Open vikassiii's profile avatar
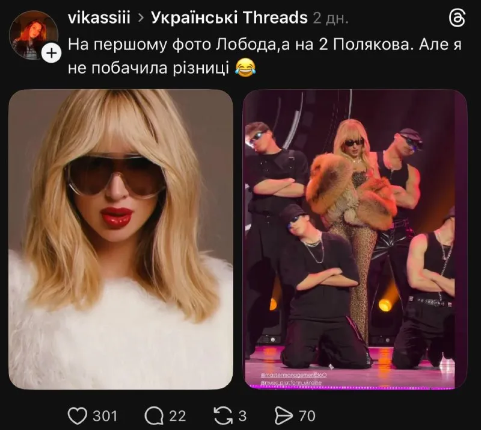 pyautogui.click(x=33, y=35)
